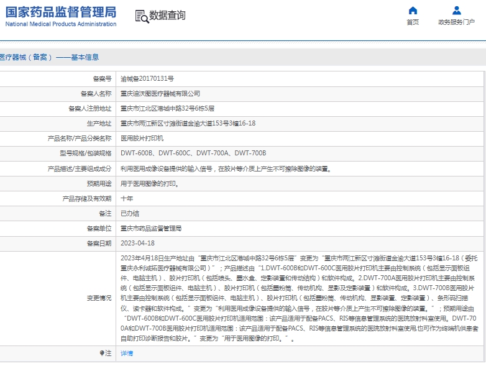Click the 备案单位 row label
Viewport: 486px width, 366px height.
[99, 229]
